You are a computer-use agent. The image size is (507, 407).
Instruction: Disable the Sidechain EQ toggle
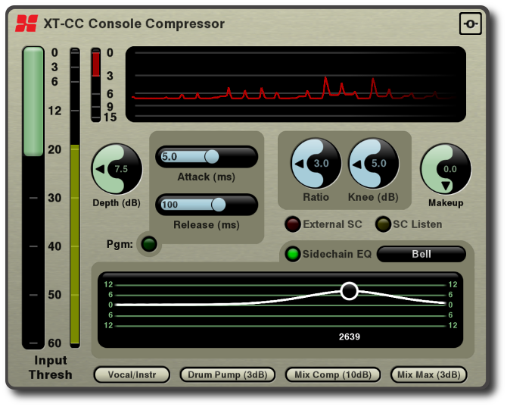coord(293,254)
